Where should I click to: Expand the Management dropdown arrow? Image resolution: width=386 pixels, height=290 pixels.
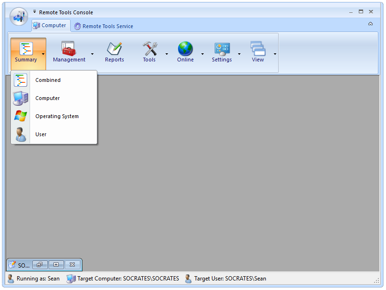(92, 54)
